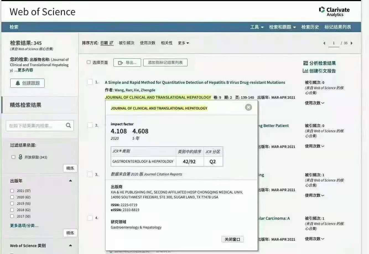Click the 导出... export button
This screenshot has height=254, width=369.
pos(127,63)
